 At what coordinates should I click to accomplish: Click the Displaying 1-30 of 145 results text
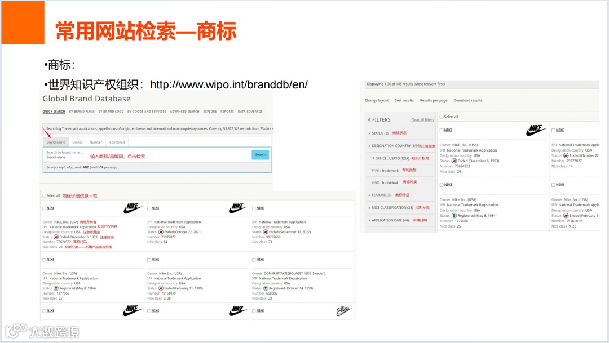406,84
